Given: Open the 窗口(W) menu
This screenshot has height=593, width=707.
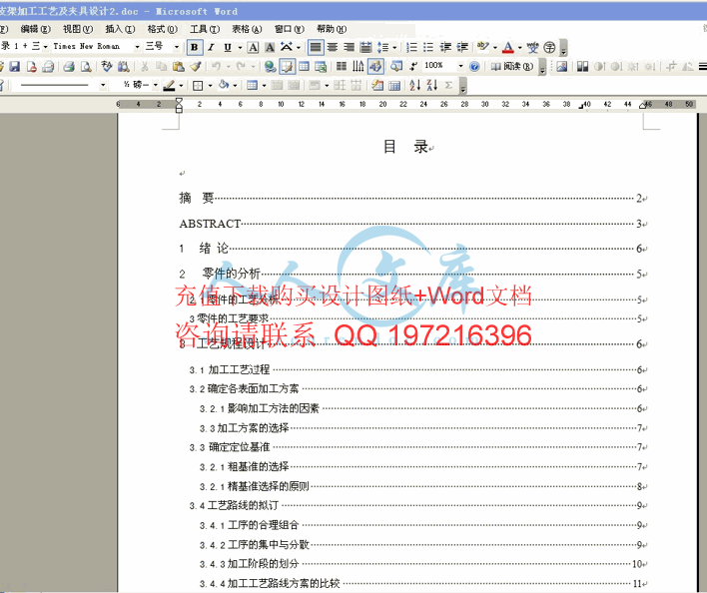Looking at the screenshot, I should pyautogui.click(x=289, y=29).
